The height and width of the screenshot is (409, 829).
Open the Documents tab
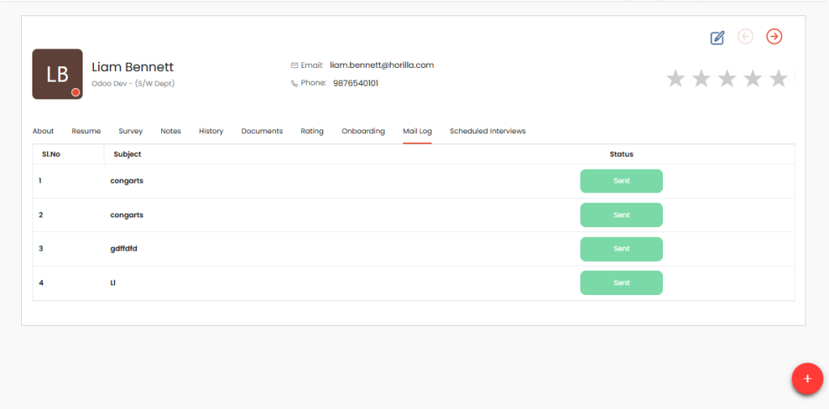pos(261,131)
